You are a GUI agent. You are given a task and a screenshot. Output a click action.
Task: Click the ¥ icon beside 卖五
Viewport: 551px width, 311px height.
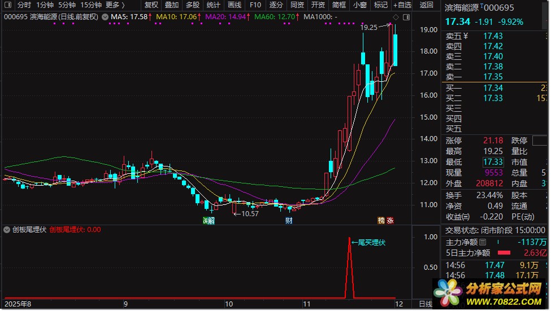[466, 36]
